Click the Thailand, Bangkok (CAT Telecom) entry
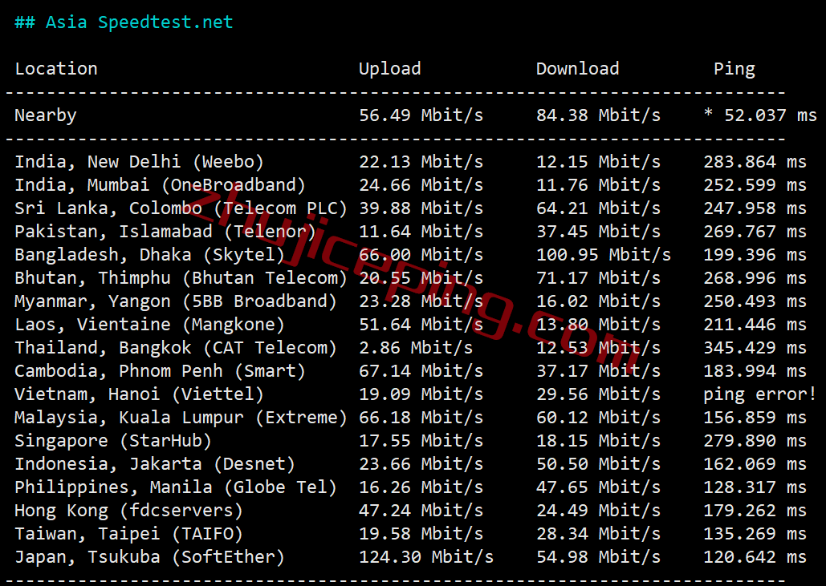Image resolution: width=826 pixels, height=586 pixels. pos(176,348)
